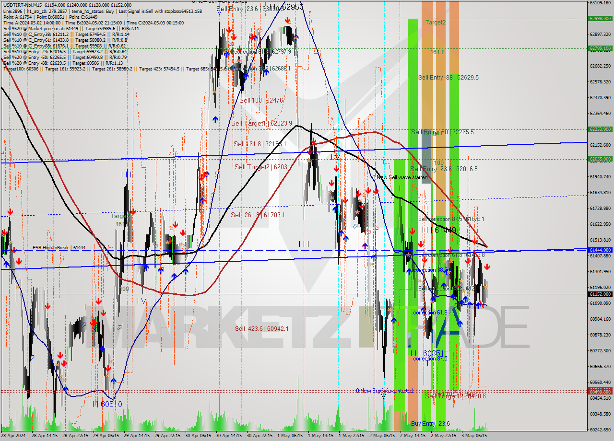Click the 61152.000 current price marker

tap(600, 294)
